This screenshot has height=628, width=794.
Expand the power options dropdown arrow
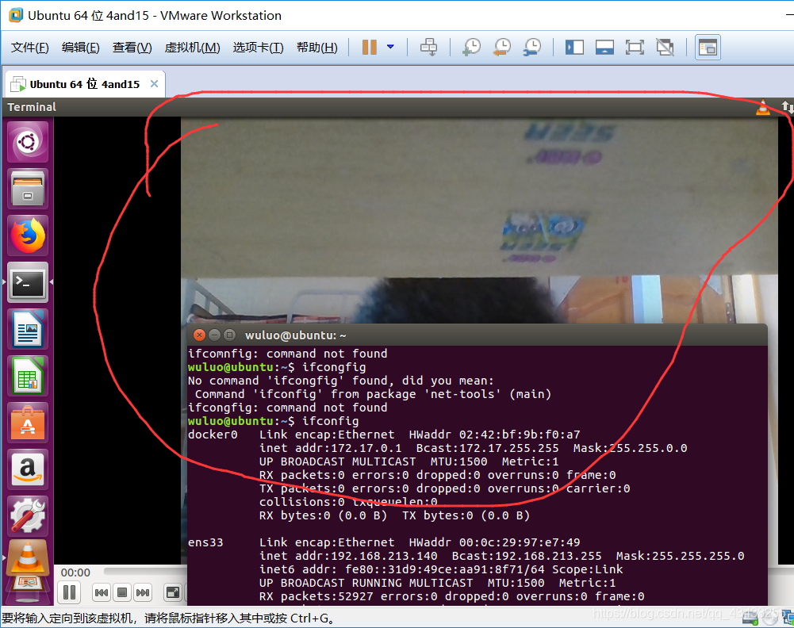[x=390, y=47]
